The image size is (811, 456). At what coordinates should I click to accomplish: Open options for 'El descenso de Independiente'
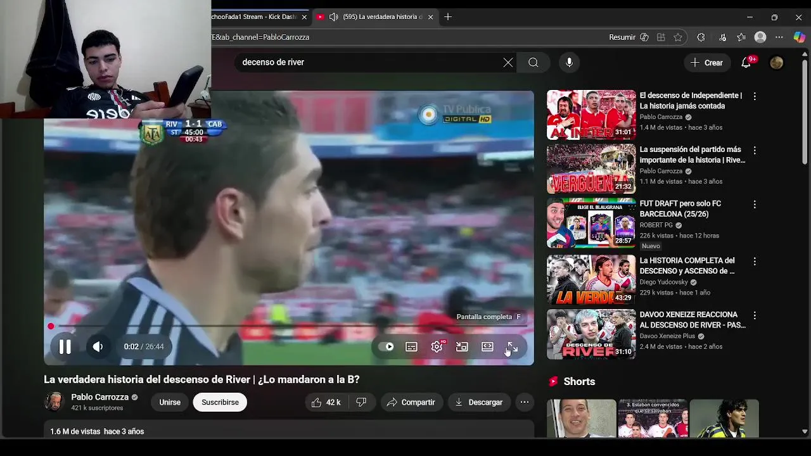754,96
